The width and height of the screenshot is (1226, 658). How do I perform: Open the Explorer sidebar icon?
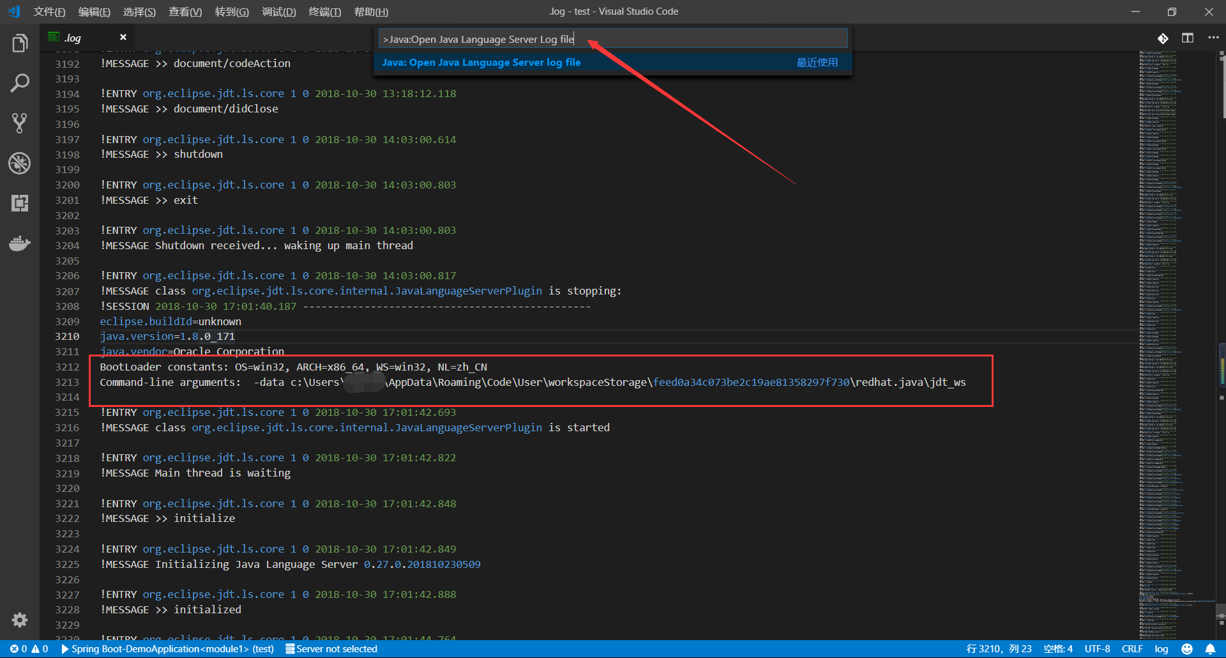coord(20,43)
